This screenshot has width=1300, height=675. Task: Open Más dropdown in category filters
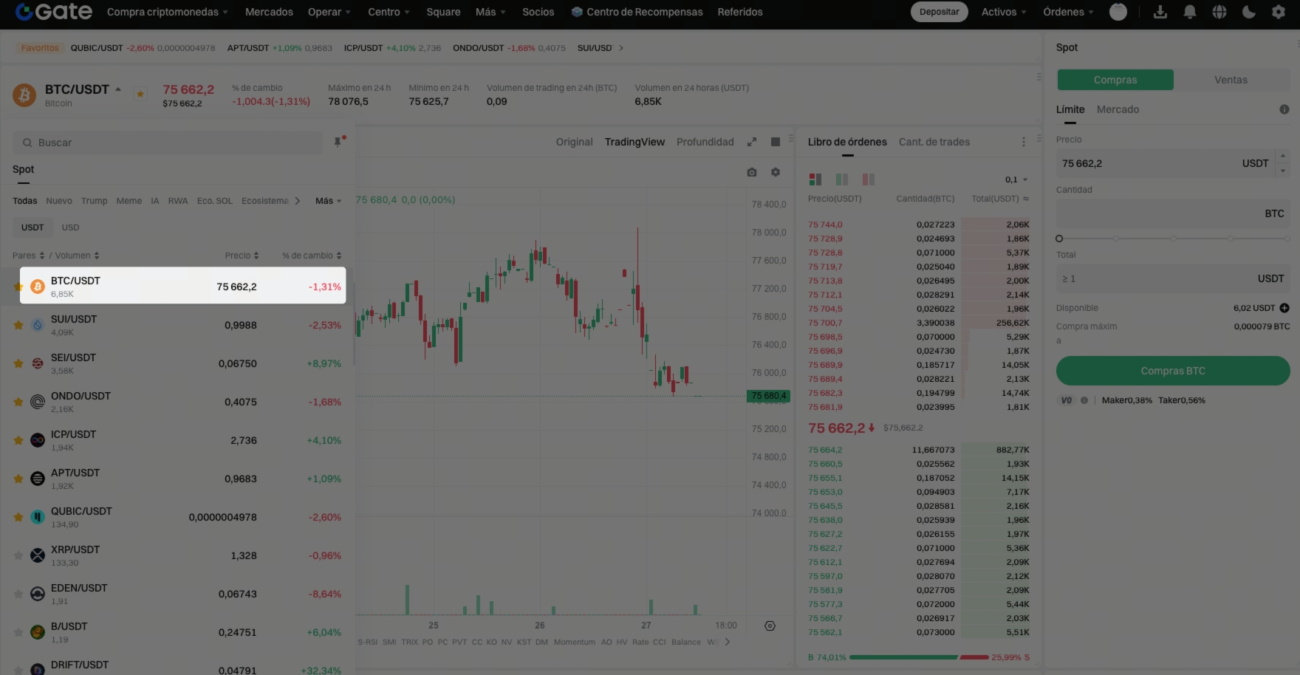[329, 201]
